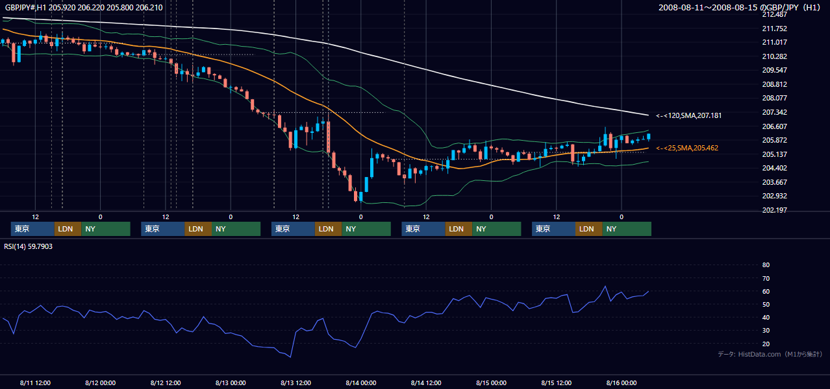
Task: Select the 8/11 12:00 time axis label
Action: click(x=35, y=383)
